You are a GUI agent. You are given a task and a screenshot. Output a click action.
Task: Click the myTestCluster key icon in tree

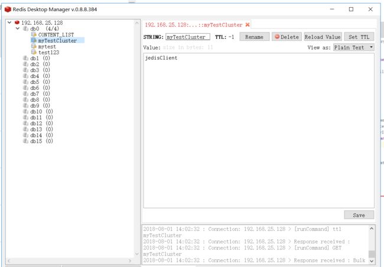pos(34,40)
